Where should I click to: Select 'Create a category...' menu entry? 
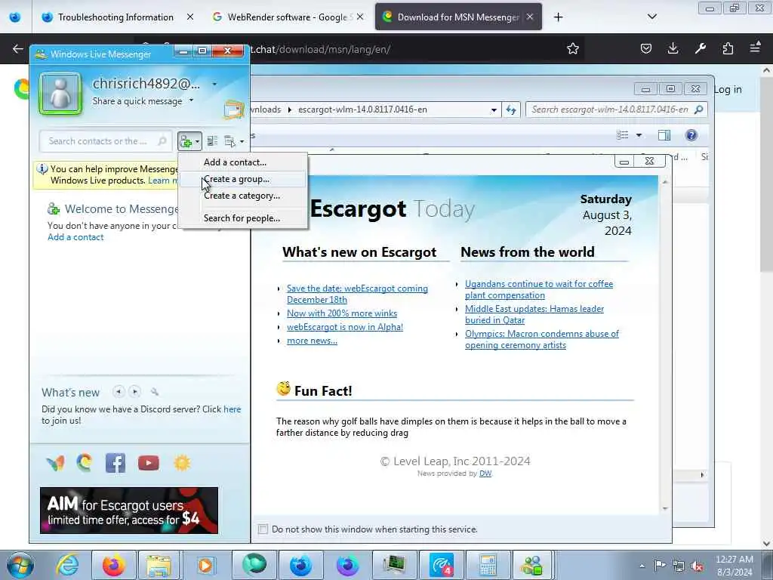click(x=242, y=196)
